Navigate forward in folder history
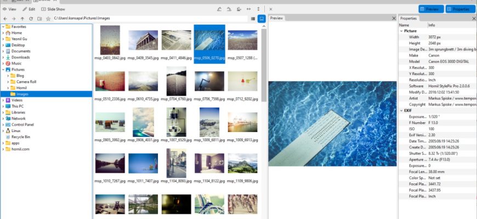 point(14,19)
